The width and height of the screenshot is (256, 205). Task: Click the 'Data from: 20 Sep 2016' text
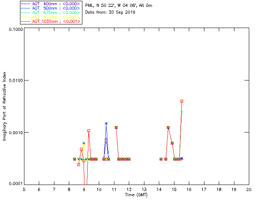pyautogui.click(x=110, y=12)
